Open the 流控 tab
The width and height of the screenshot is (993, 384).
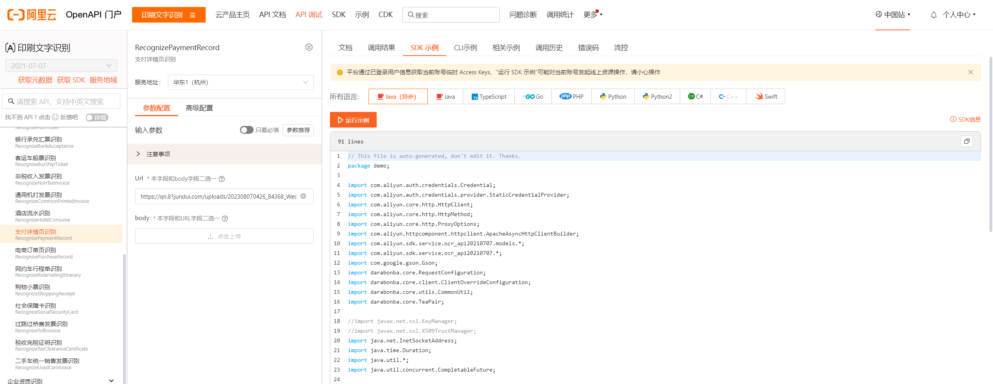(x=621, y=47)
